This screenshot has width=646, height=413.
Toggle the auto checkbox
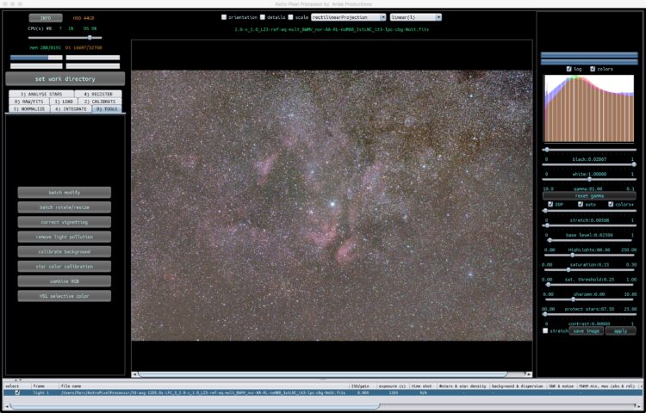click(x=581, y=205)
